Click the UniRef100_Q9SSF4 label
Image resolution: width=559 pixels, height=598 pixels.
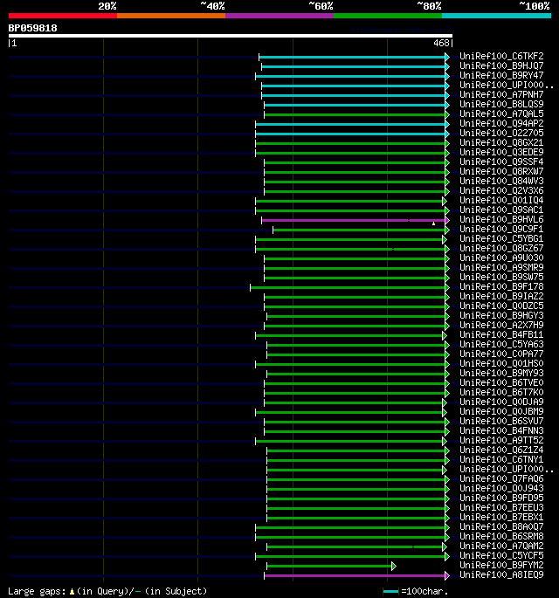501,162
